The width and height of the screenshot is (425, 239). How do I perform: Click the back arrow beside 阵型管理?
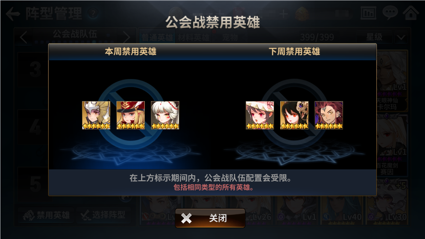click(13, 14)
